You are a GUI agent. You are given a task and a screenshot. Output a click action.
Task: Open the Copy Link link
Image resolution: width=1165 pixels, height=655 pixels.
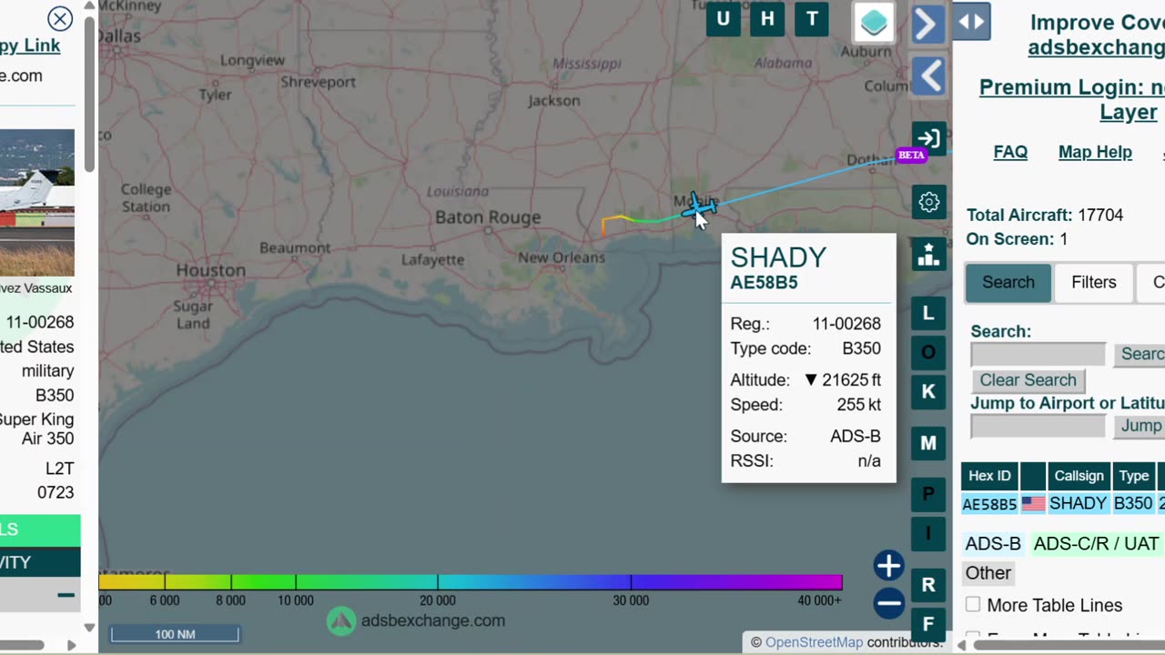30,45
